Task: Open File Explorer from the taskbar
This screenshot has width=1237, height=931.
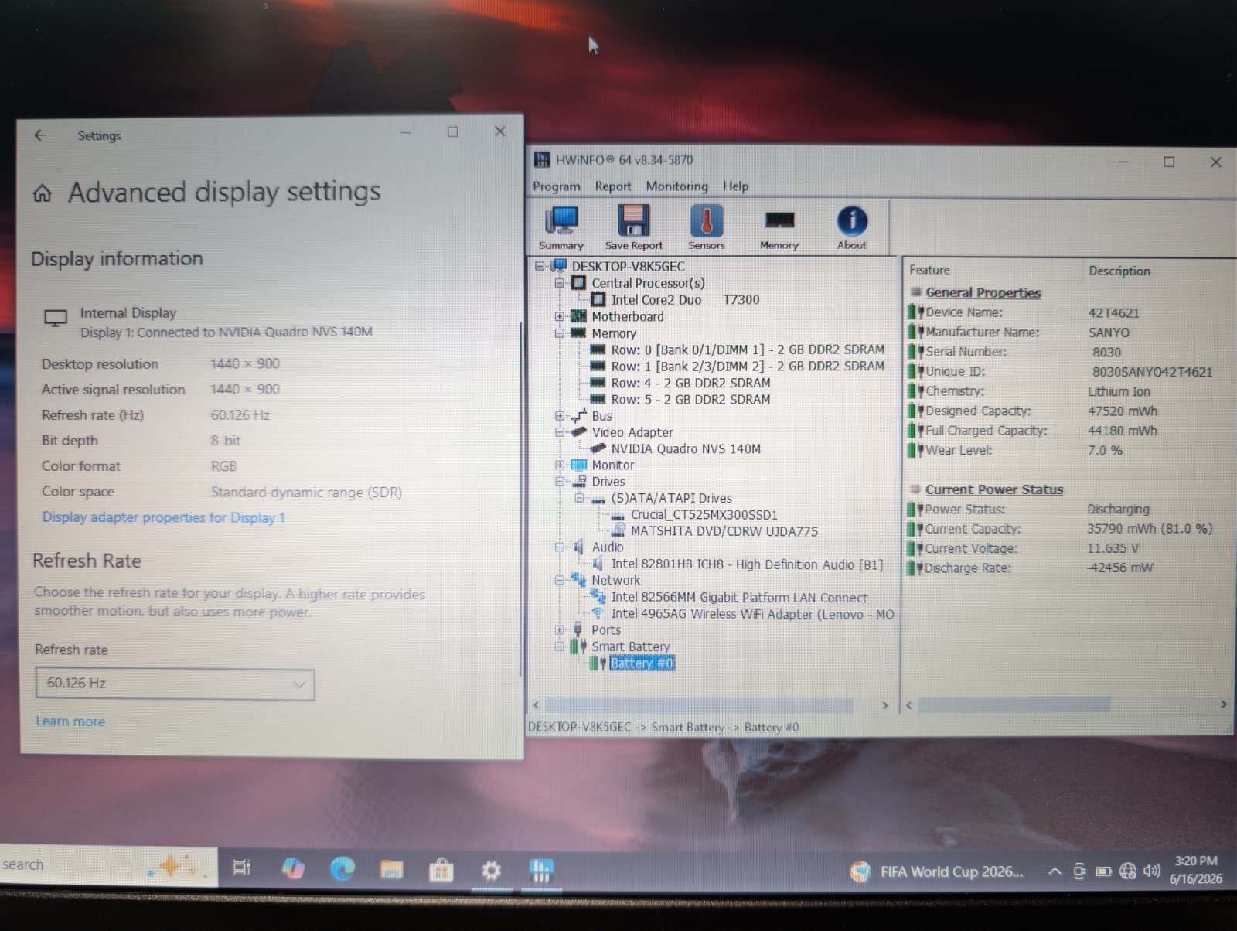Action: pos(392,870)
